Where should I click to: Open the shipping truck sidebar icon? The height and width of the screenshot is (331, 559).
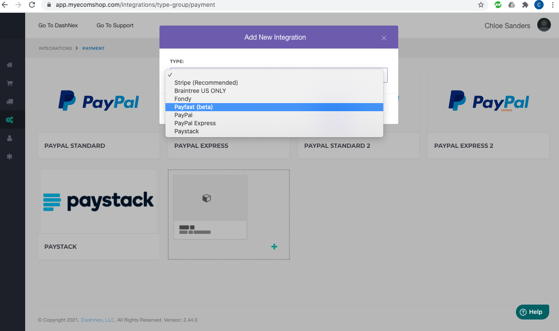tap(9, 102)
